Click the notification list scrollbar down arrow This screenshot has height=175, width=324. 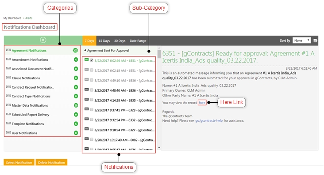pyautogui.click(x=159, y=148)
